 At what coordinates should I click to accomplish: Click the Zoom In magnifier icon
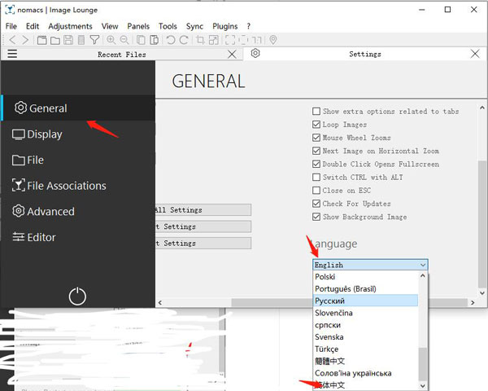(x=111, y=40)
